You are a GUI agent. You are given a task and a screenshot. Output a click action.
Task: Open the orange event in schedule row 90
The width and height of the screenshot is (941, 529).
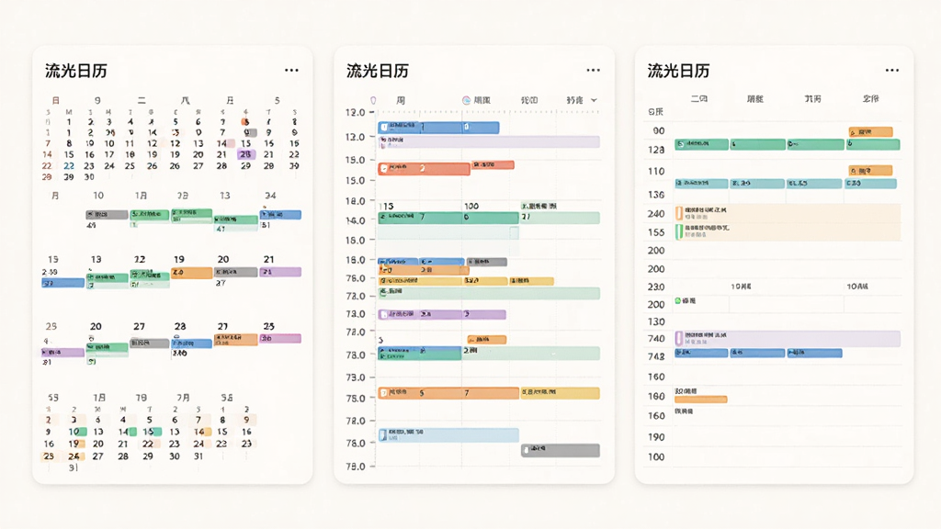[871, 132]
